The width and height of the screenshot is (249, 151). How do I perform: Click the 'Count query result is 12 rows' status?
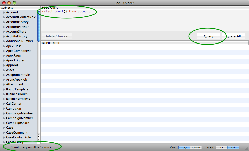[x=31, y=147]
